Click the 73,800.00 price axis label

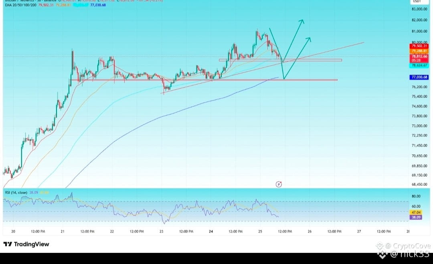(x=419, y=116)
